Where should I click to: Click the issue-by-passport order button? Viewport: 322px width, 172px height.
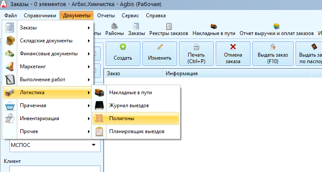309,54
